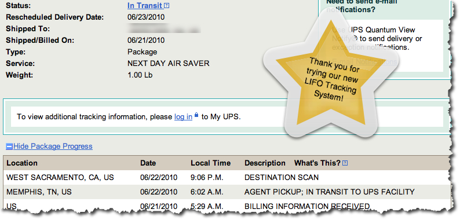Viewport: 460px width, 220px height.
Task: Select the Billing Information Received row
Action: coord(227,206)
